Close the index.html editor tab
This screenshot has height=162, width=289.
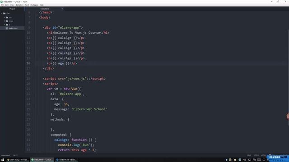pyautogui.click(x=62, y=9)
